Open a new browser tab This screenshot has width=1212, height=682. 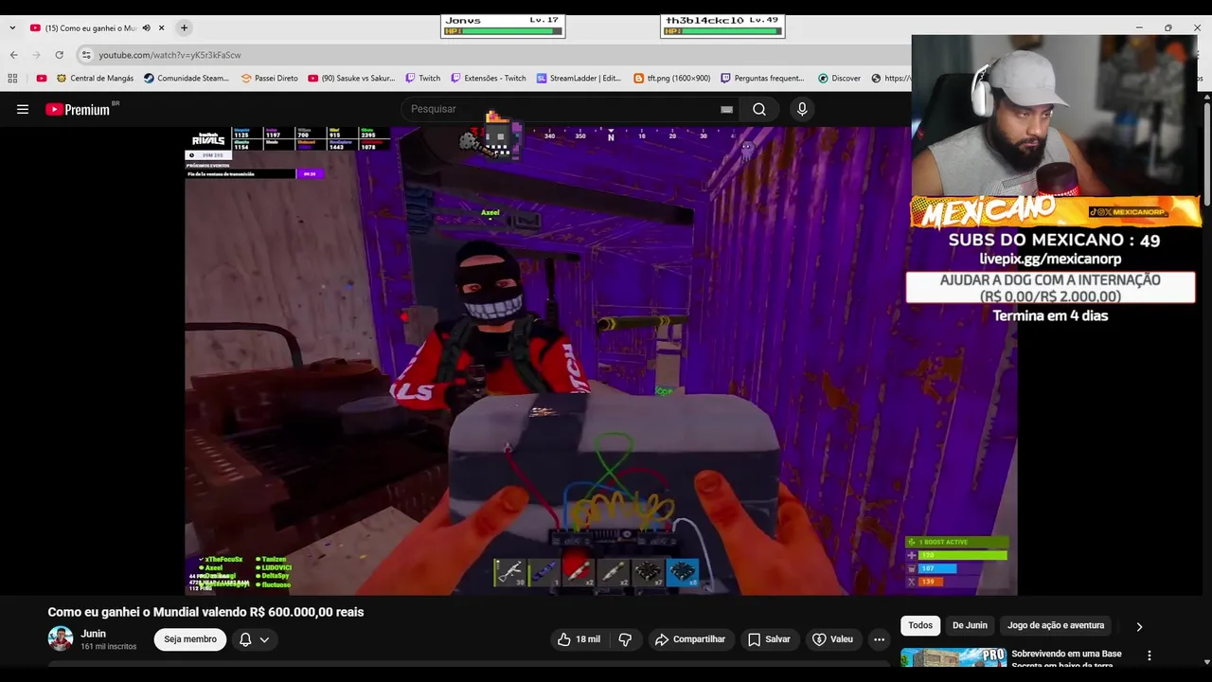pyautogui.click(x=184, y=27)
